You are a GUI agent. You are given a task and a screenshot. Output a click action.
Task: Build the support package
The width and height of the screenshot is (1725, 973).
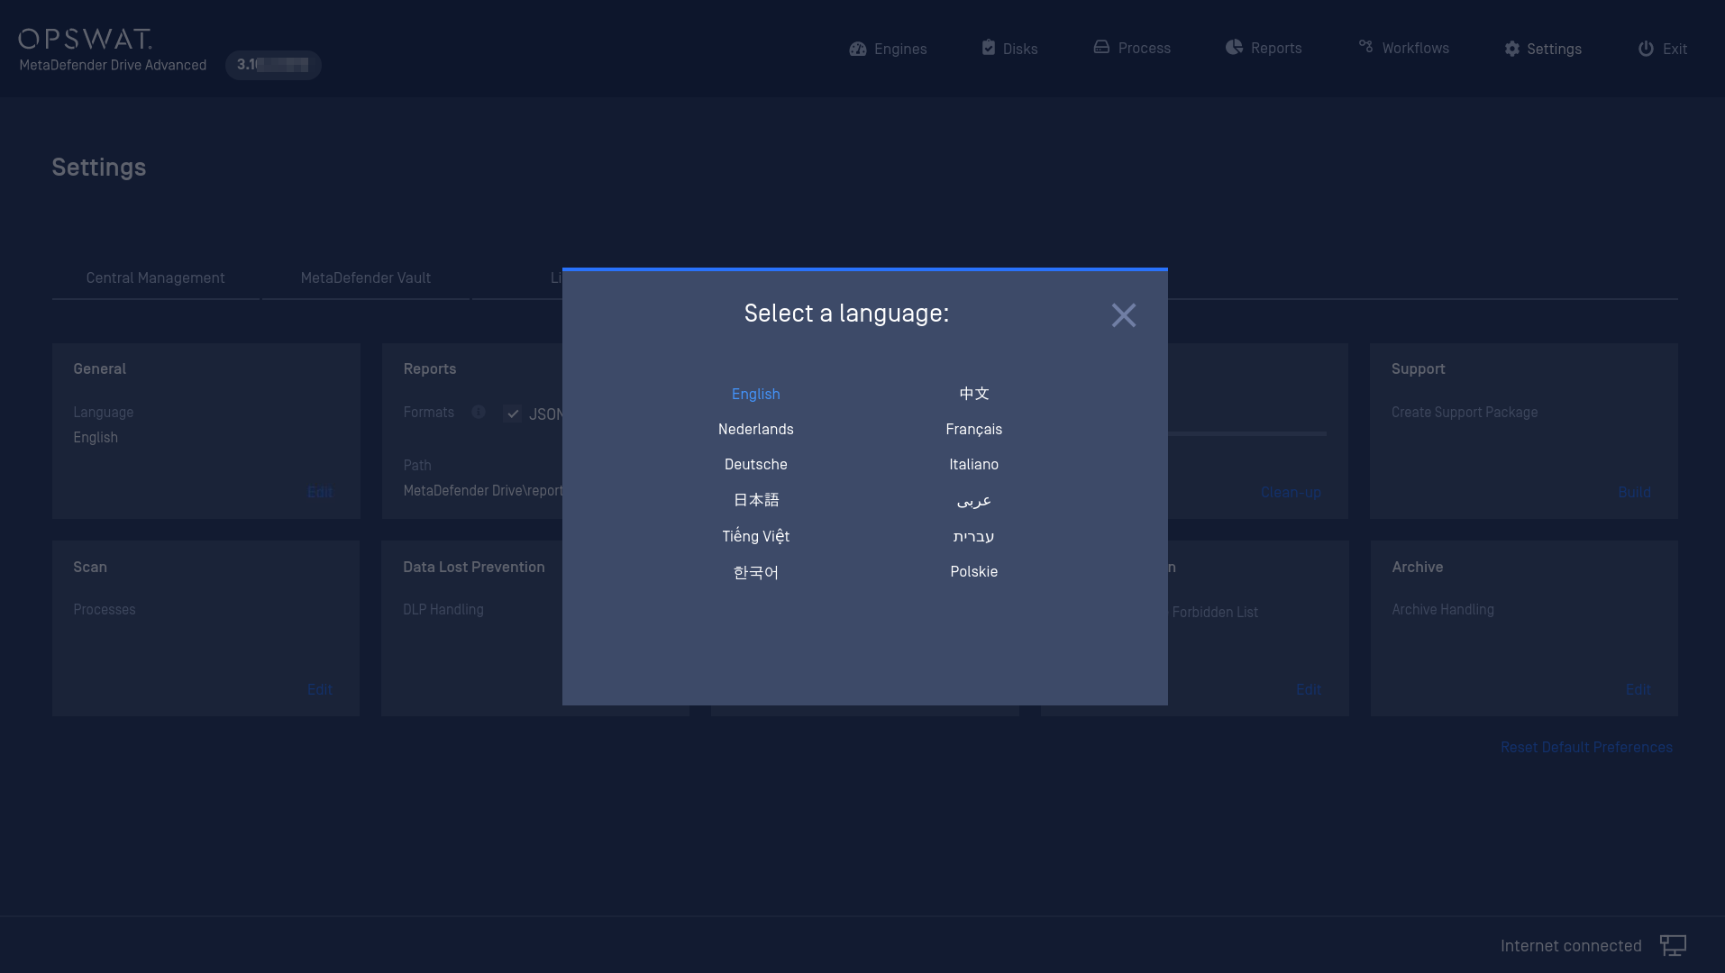point(1634,492)
